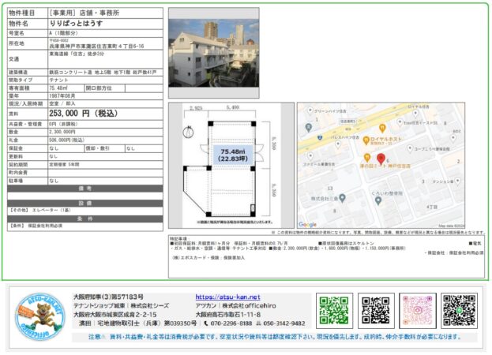Select property name りりぱっとはうす
This screenshot has width=492, height=355.
tap(77, 24)
